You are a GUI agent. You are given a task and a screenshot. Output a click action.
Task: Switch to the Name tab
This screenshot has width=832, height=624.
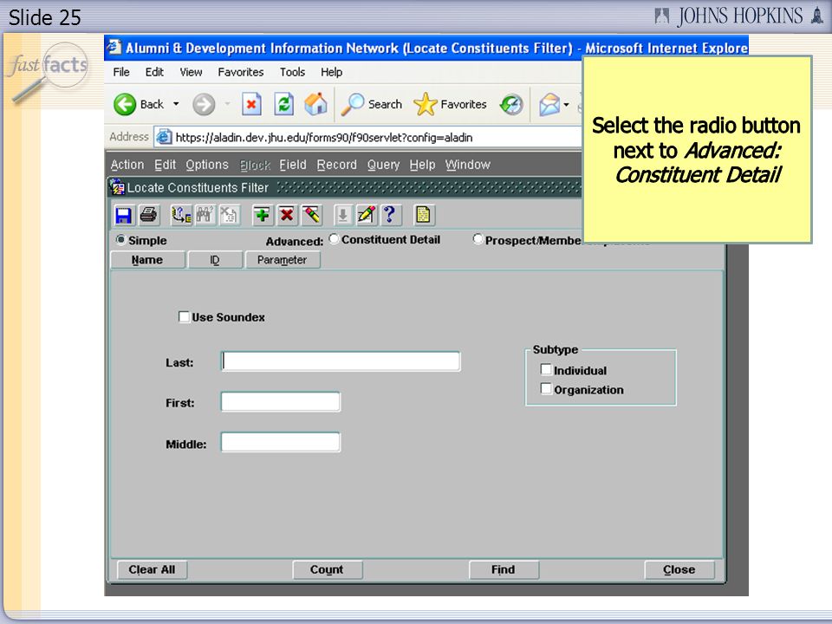(x=147, y=260)
